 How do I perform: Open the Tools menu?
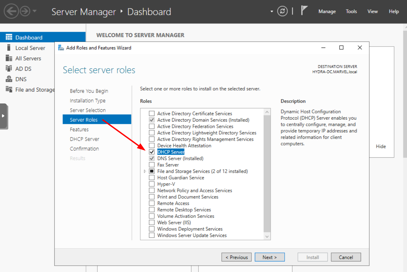(351, 12)
